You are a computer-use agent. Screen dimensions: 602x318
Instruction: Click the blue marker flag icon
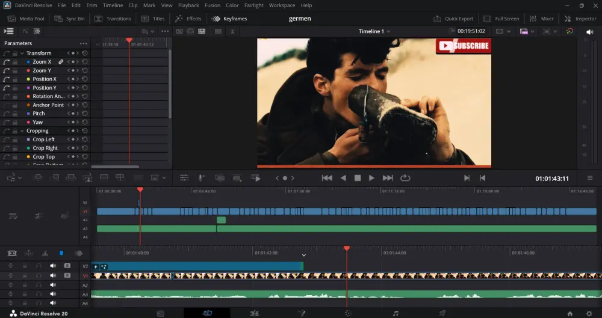(61, 254)
